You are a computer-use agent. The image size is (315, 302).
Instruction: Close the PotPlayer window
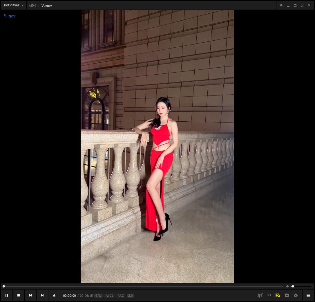[309, 6]
